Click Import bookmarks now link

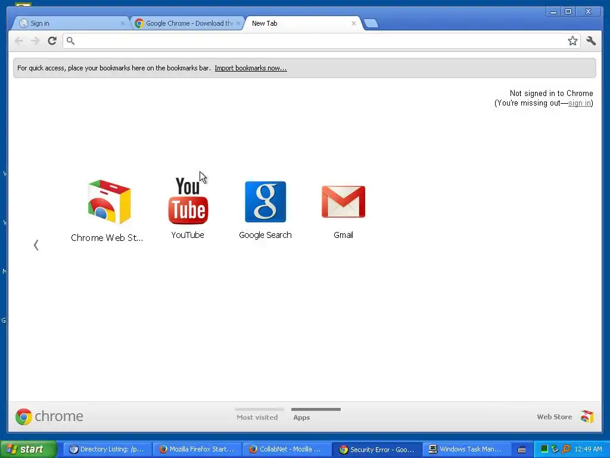pyautogui.click(x=251, y=68)
